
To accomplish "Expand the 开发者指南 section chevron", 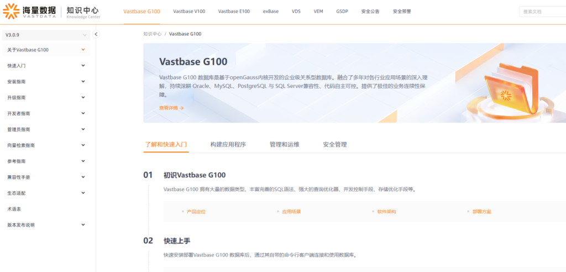I will (x=83, y=113).
